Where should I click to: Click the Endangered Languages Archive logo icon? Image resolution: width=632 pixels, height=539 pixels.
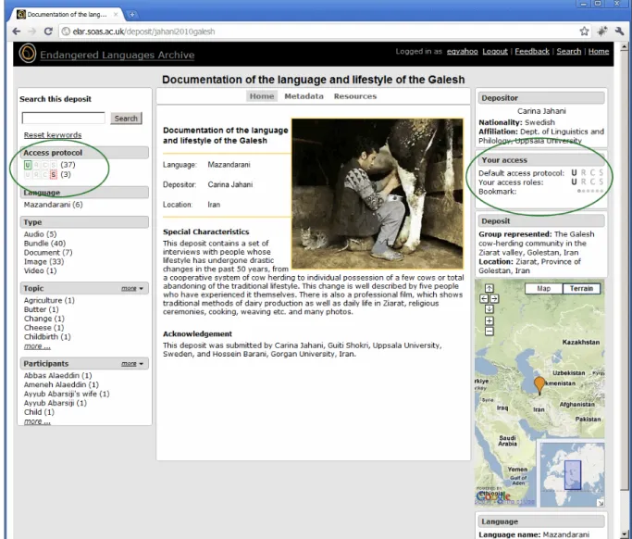pyautogui.click(x=28, y=54)
